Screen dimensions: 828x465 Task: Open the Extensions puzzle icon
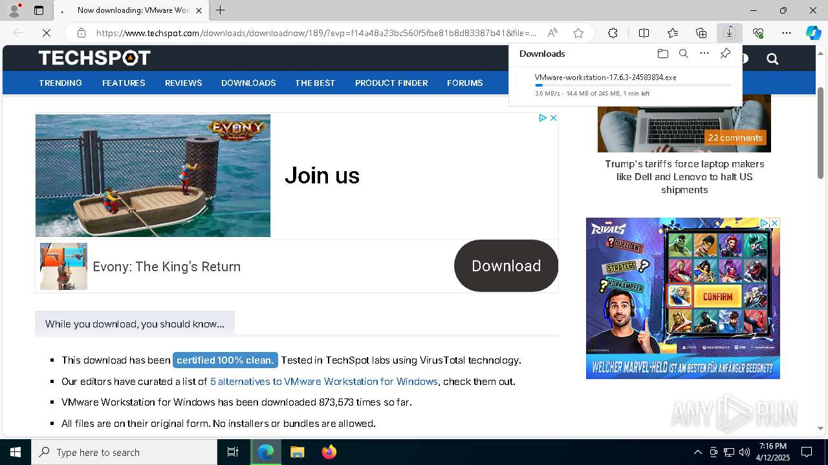(613, 33)
